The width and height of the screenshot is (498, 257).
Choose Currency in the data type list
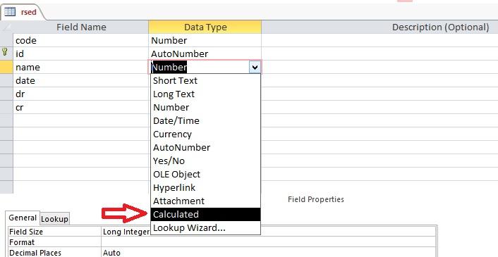(x=205, y=134)
